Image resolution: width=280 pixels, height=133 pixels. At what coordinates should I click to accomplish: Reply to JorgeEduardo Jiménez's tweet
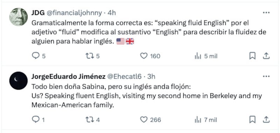point(36,119)
